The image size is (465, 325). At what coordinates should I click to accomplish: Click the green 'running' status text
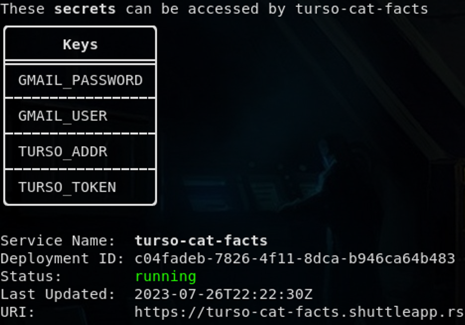pyautogui.click(x=166, y=277)
